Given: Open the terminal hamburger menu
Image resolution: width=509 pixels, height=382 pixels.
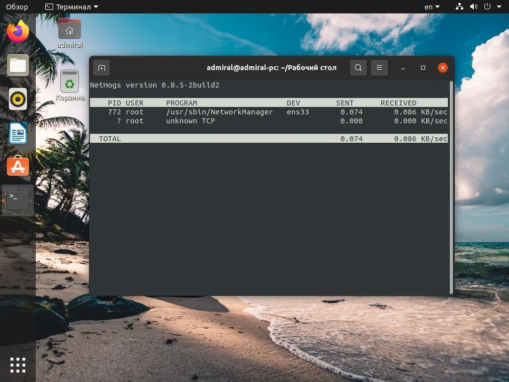Looking at the screenshot, I should click(x=379, y=67).
